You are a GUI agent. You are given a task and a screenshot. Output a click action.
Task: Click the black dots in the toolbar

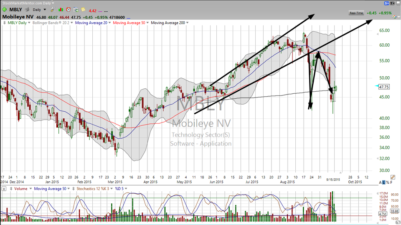[106, 11]
